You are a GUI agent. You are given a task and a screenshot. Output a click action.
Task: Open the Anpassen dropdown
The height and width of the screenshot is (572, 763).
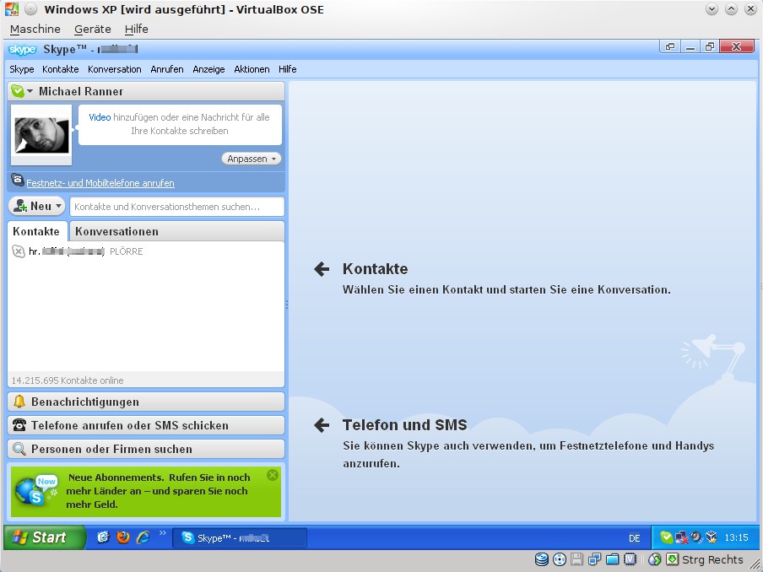pos(251,159)
